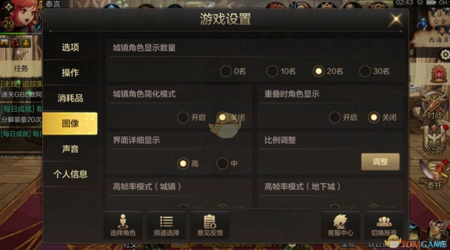The width and height of the screenshot is (450, 250).
Task: Select 30名 for town character display count
Action: [x=365, y=71]
